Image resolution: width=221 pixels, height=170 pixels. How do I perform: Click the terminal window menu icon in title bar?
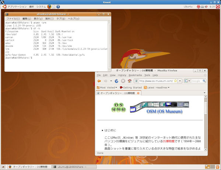pyautogui.click(x=7, y=14)
